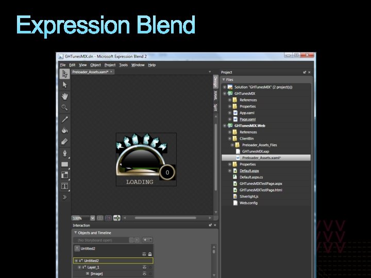Toggle snapping to snaplines
The image size is (371, 278).
click(x=117, y=218)
